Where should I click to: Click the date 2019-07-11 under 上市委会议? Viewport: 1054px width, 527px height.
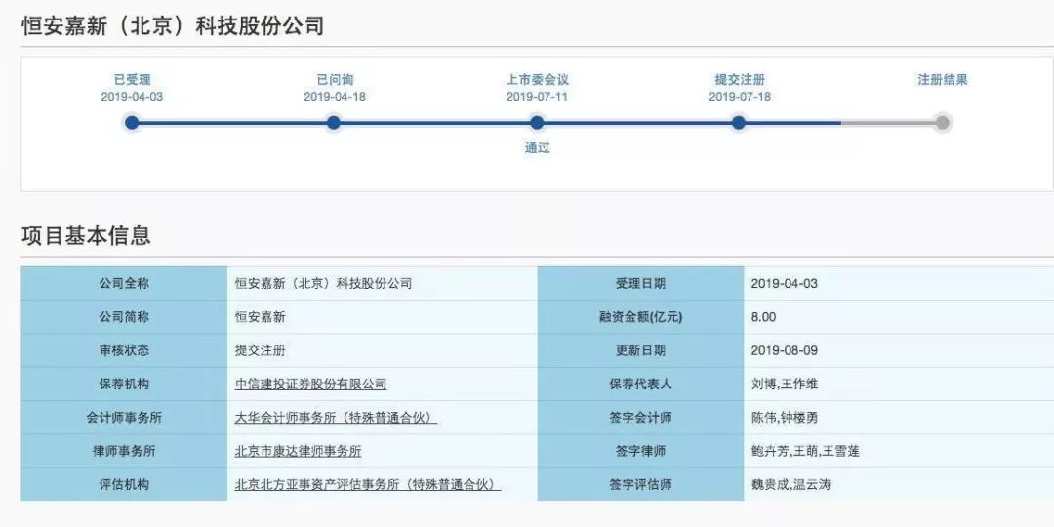point(537,97)
